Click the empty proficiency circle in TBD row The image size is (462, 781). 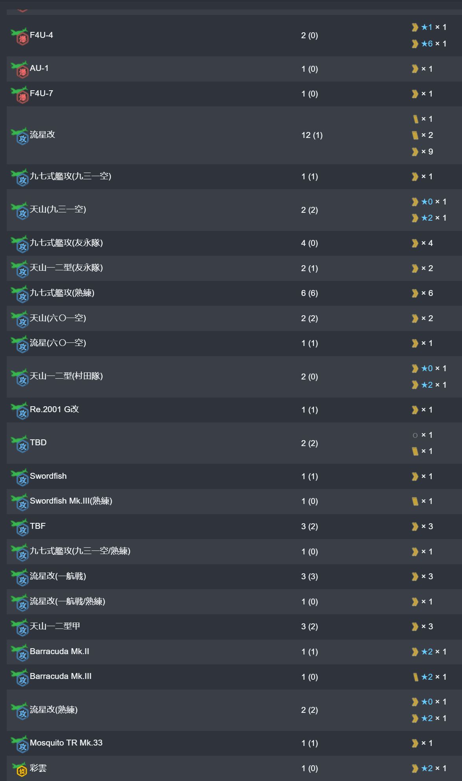[415, 435]
